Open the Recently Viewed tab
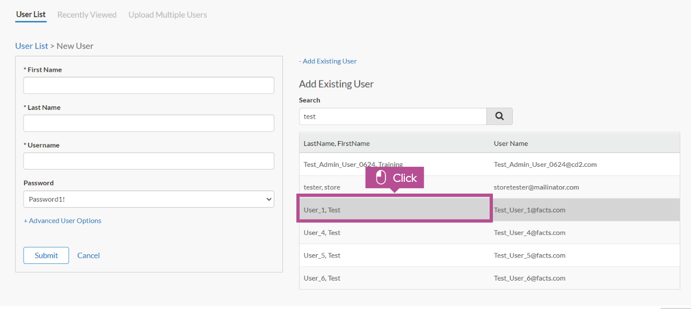The image size is (691, 309). pyautogui.click(x=87, y=14)
